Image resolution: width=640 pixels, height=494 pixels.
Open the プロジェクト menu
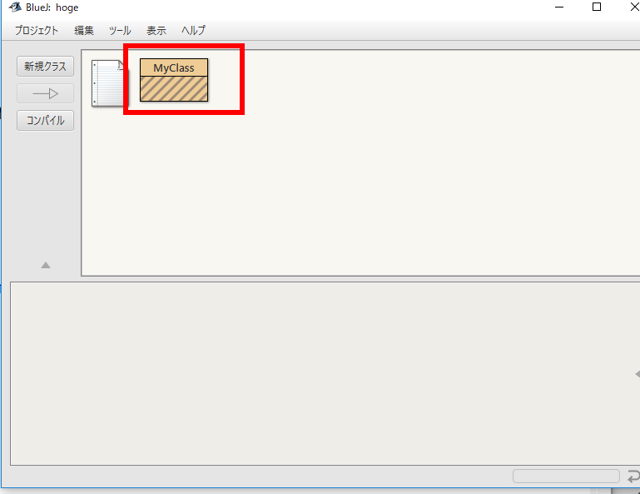pos(37,30)
